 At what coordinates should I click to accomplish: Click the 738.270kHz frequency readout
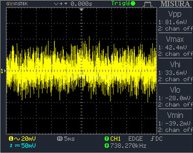(x=128, y=146)
